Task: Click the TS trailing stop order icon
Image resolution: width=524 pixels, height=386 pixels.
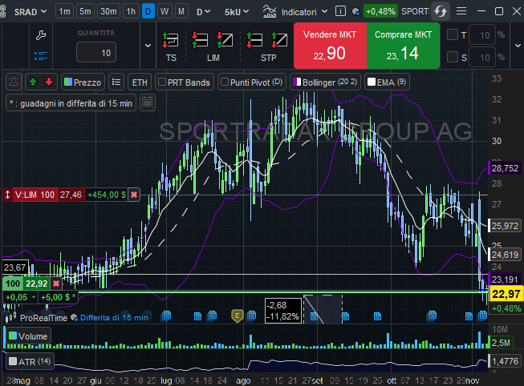Action: pos(170,39)
